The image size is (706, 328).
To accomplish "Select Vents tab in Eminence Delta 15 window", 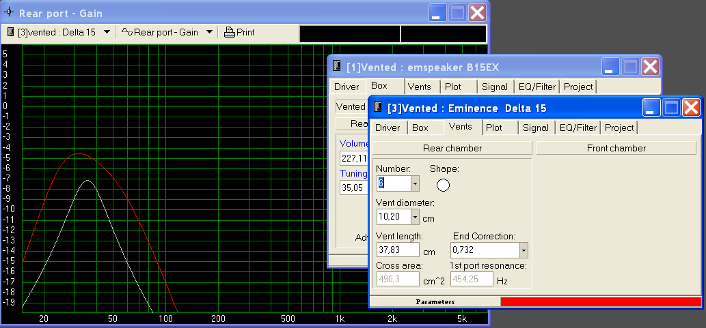I will point(461,127).
